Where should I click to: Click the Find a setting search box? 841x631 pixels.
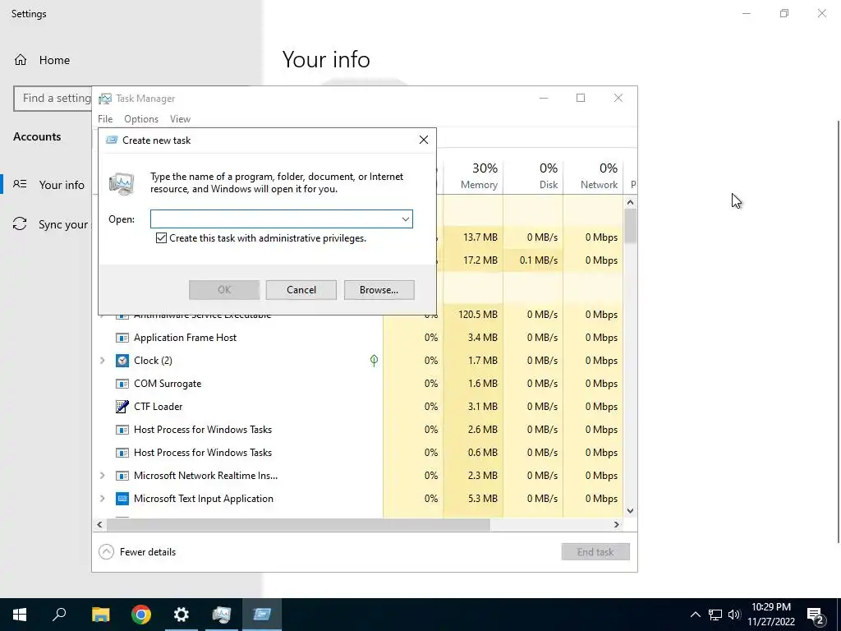pyautogui.click(x=53, y=99)
